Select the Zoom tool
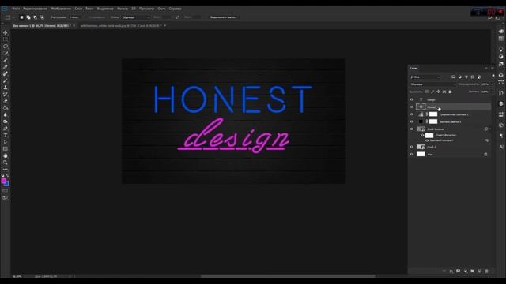The image size is (506, 284). tap(6, 163)
